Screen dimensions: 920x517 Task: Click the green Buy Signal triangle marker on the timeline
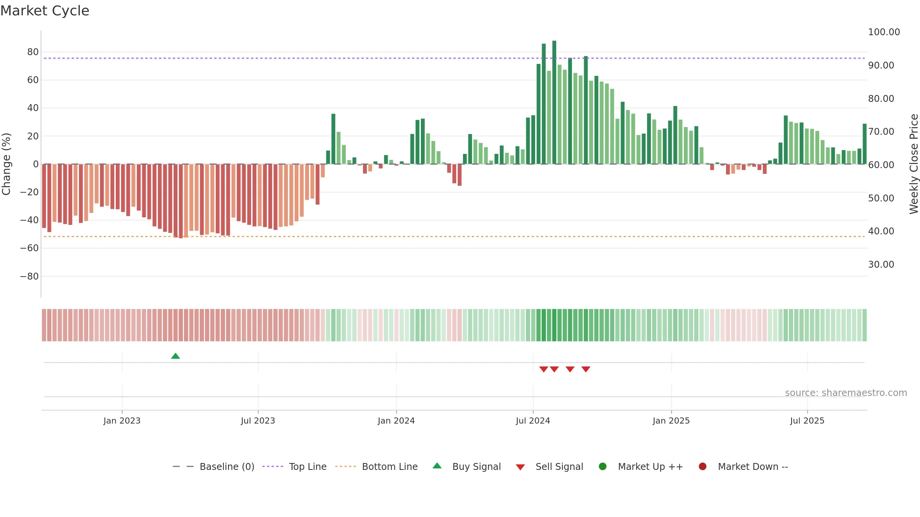(176, 356)
